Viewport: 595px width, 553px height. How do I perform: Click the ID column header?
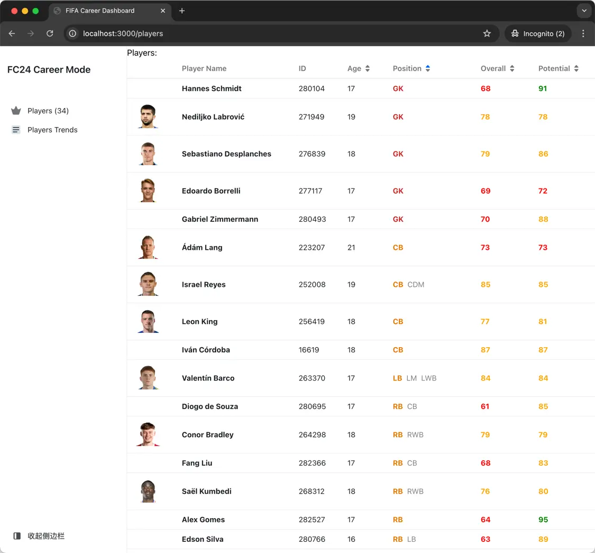(x=302, y=68)
